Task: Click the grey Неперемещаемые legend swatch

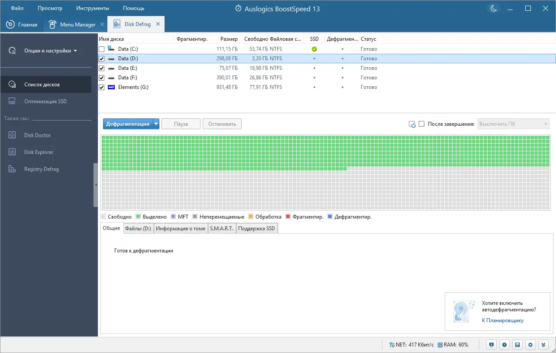Action: click(195, 216)
